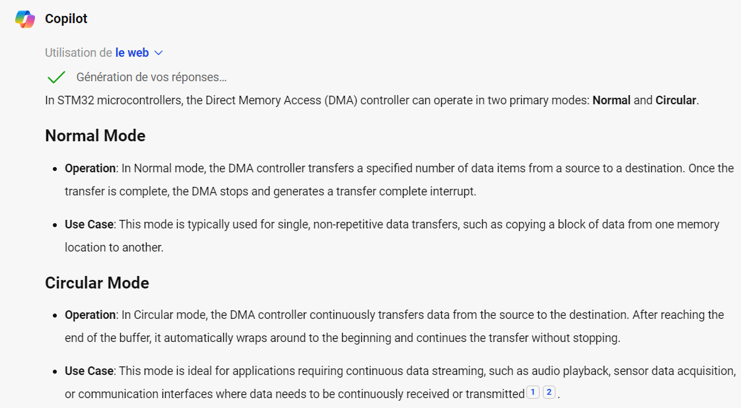Screen dimensions: 741x408
Task: Open citation reference number 2
Action: point(549,393)
